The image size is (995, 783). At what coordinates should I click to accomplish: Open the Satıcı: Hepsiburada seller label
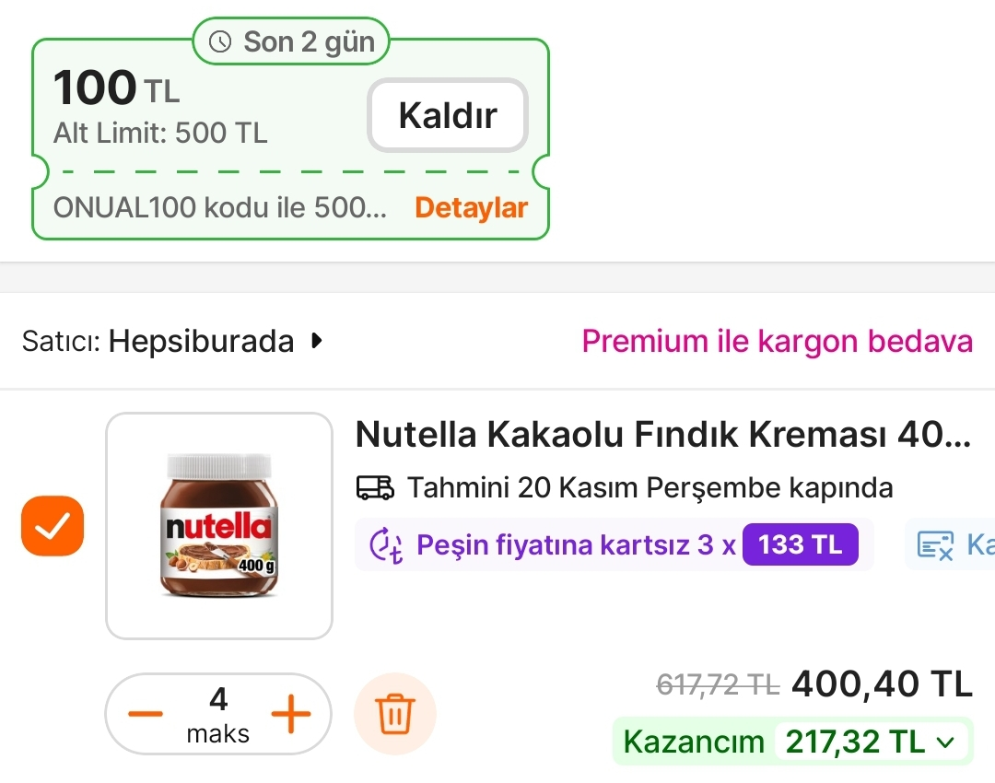158,342
